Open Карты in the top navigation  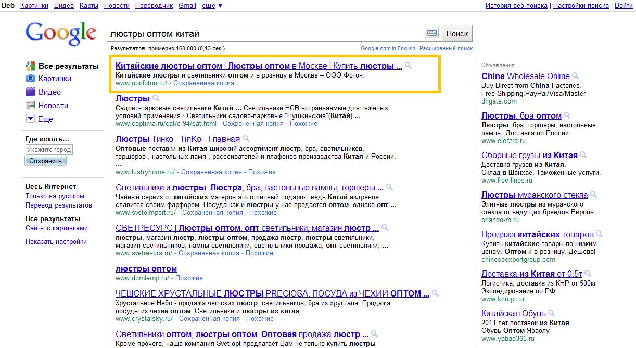coord(89,6)
